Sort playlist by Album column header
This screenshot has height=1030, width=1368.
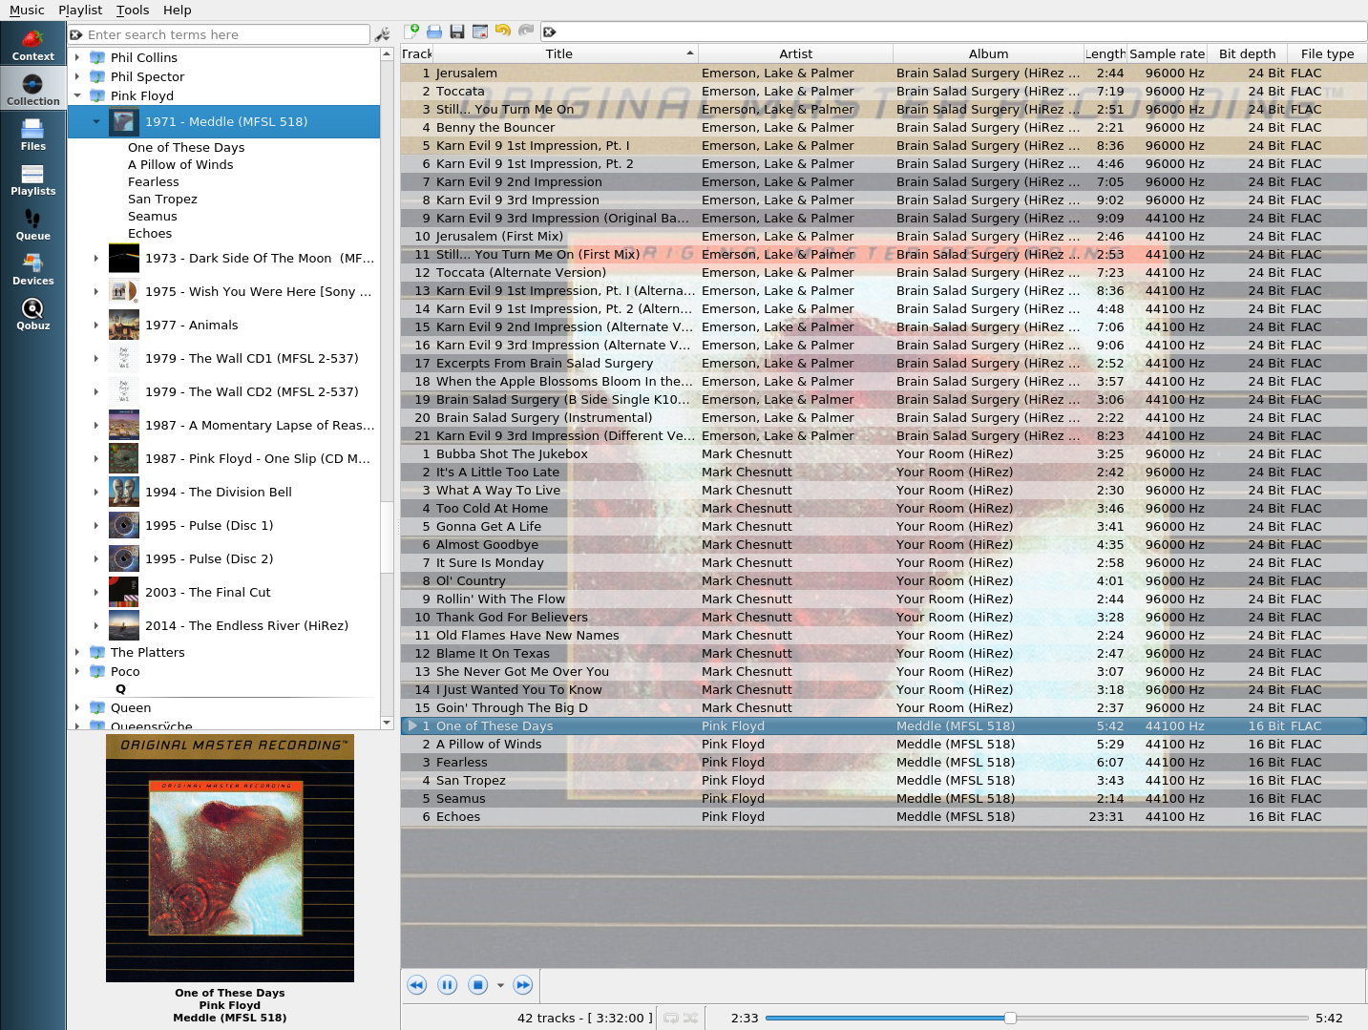click(989, 53)
